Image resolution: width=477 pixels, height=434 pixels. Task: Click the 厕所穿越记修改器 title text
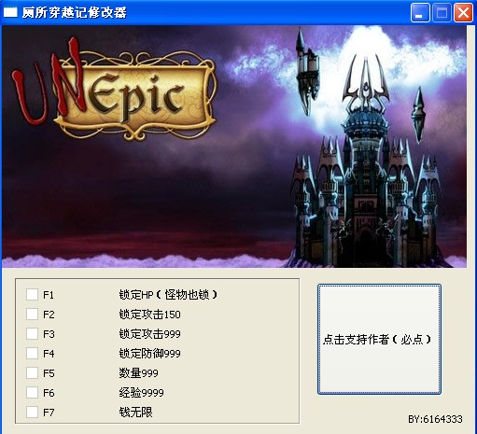pos(75,13)
